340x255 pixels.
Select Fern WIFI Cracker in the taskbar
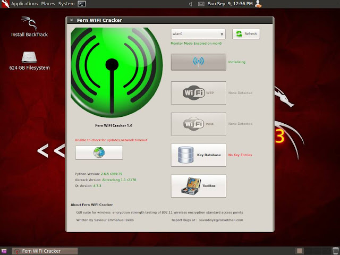(x=45, y=251)
